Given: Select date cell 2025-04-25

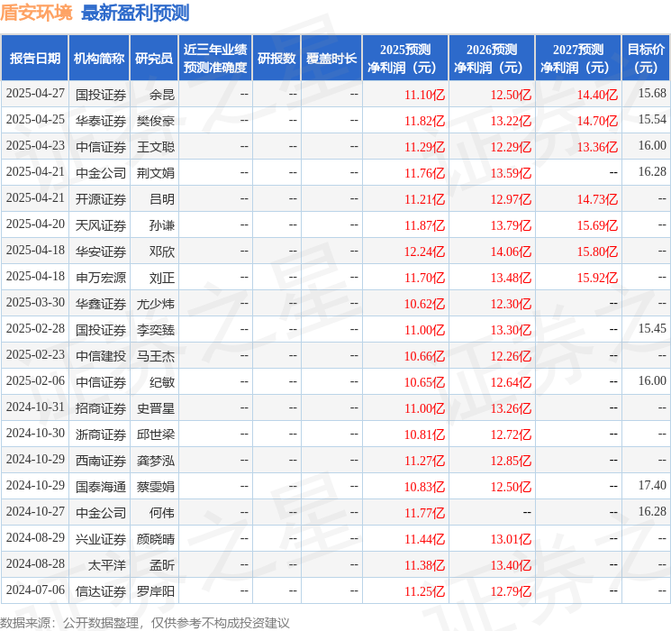Looking at the screenshot, I should [35, 120].
